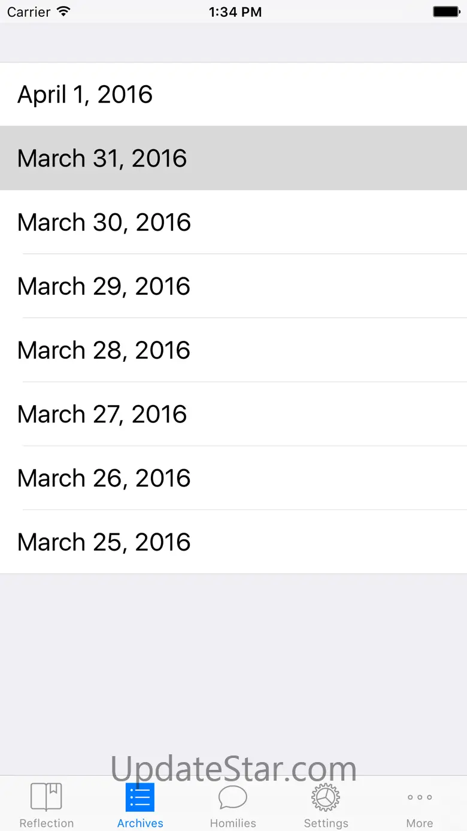Tap the Settings tab label
This screenshot has width=467, height=831.
[x=326, y=823]
